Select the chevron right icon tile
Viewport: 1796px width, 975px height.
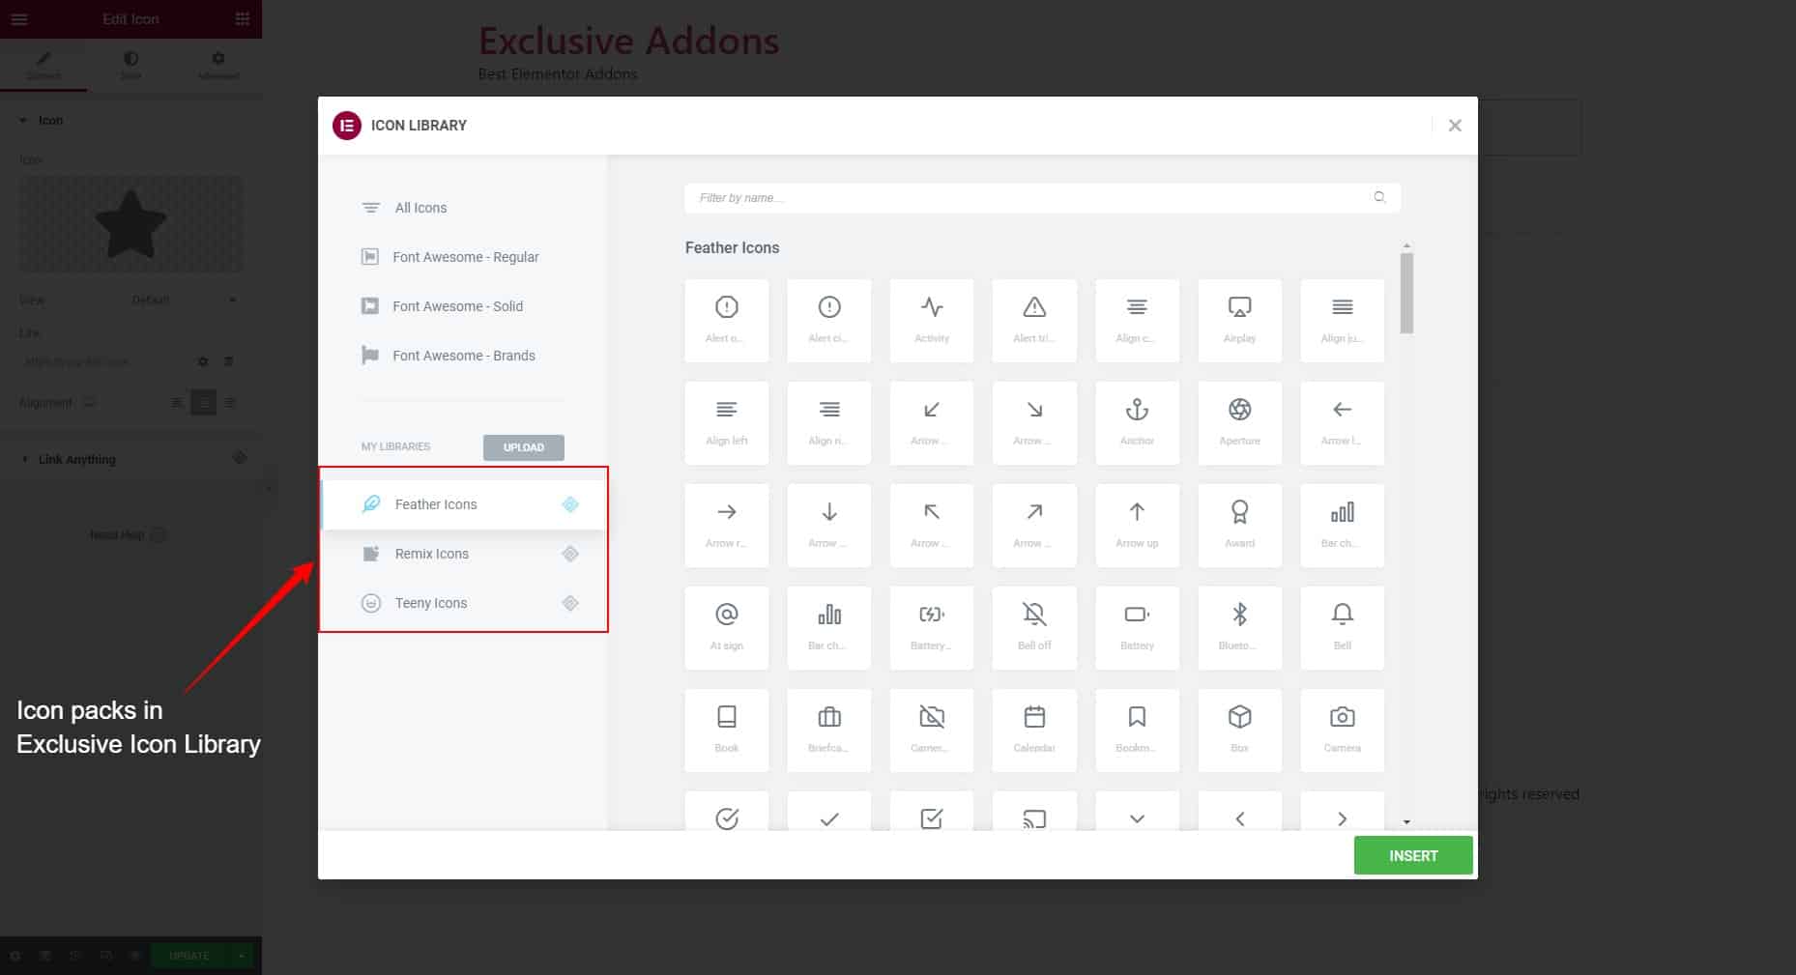point(1342,811)
